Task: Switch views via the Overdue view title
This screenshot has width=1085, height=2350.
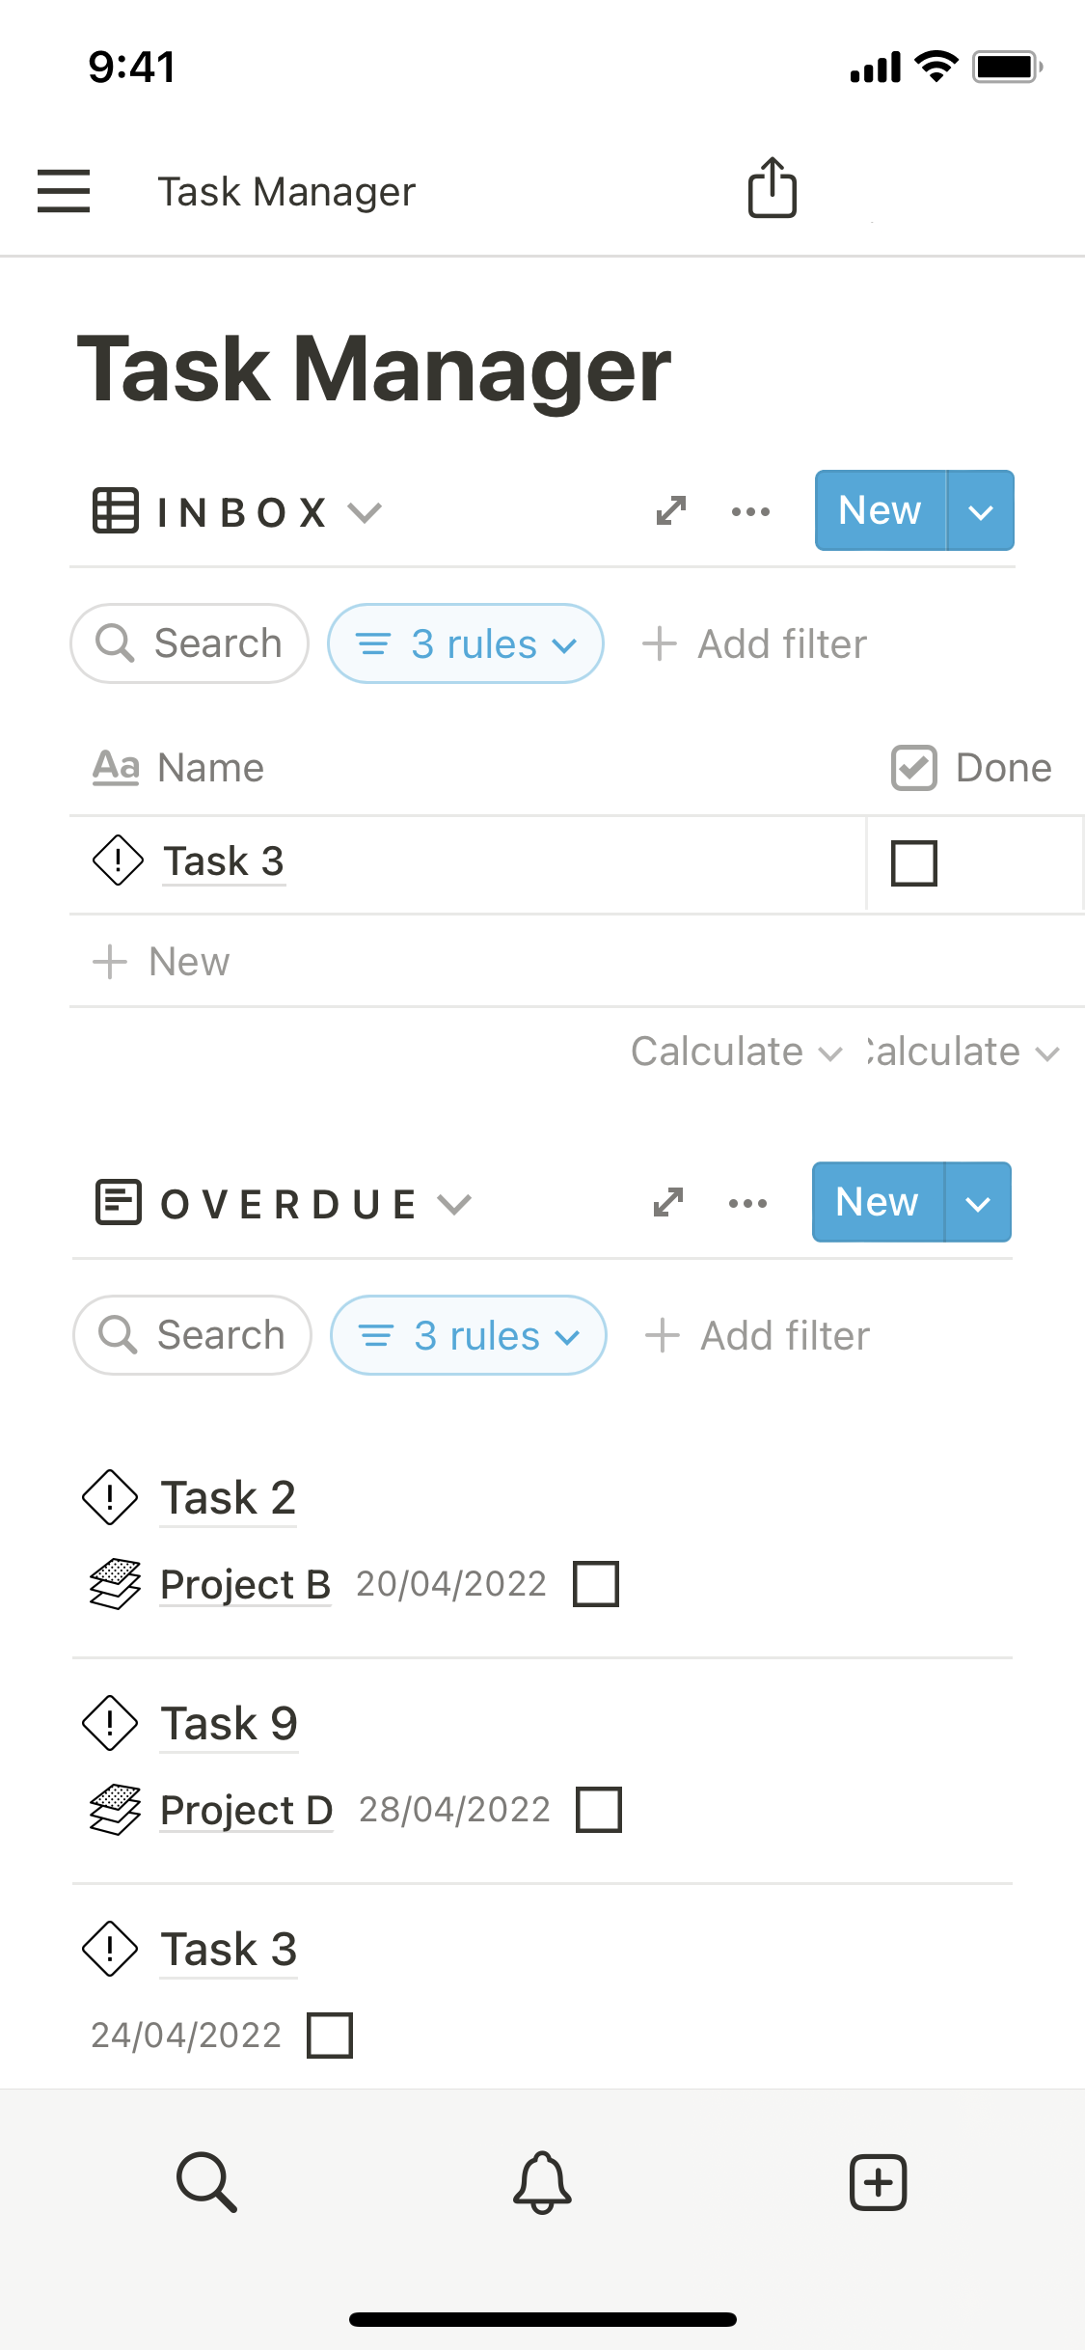Action: [287, 1204]
